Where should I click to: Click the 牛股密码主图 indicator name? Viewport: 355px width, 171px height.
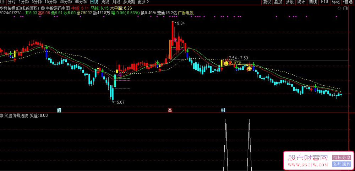58,8
